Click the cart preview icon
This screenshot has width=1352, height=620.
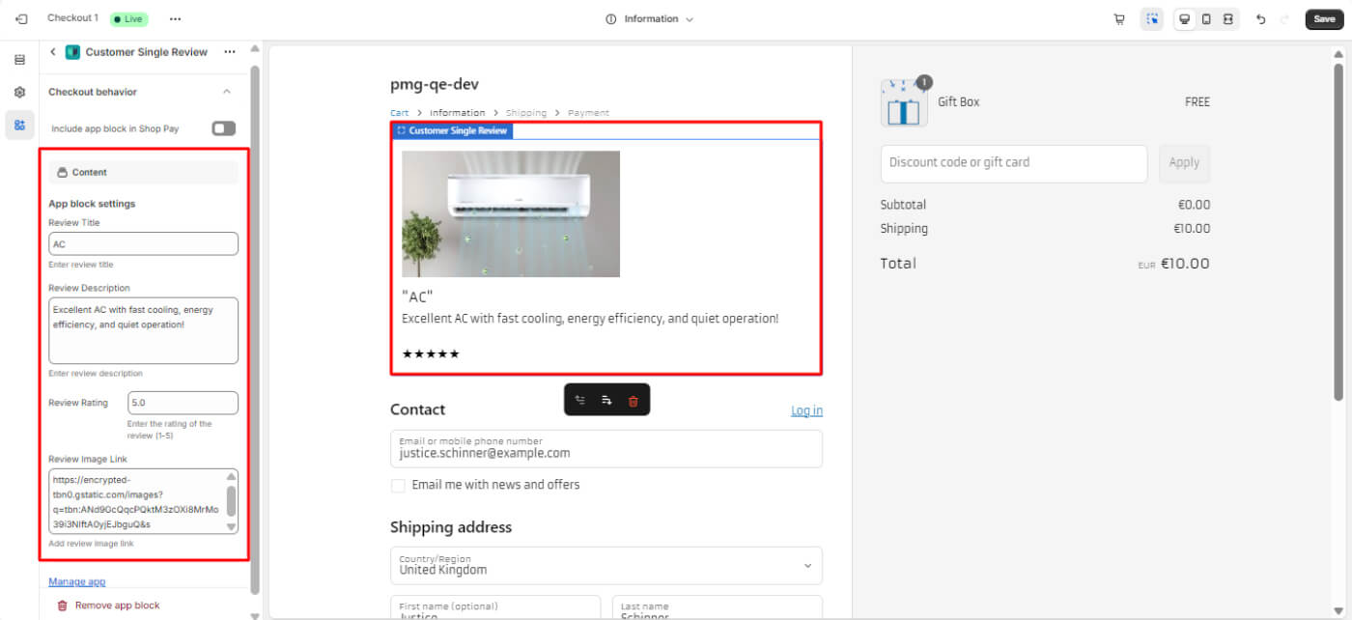pyautogui.click(x=1119, y=19)
